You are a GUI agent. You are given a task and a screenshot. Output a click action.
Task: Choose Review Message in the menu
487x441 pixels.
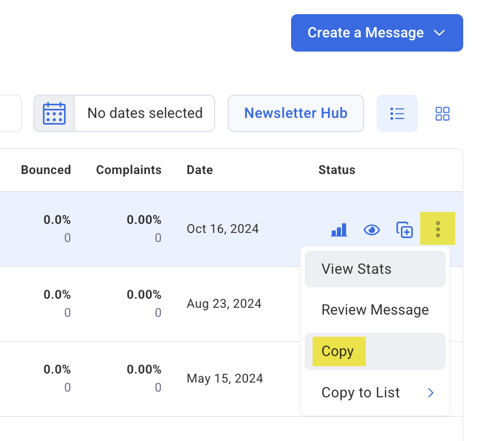point(375,310)
